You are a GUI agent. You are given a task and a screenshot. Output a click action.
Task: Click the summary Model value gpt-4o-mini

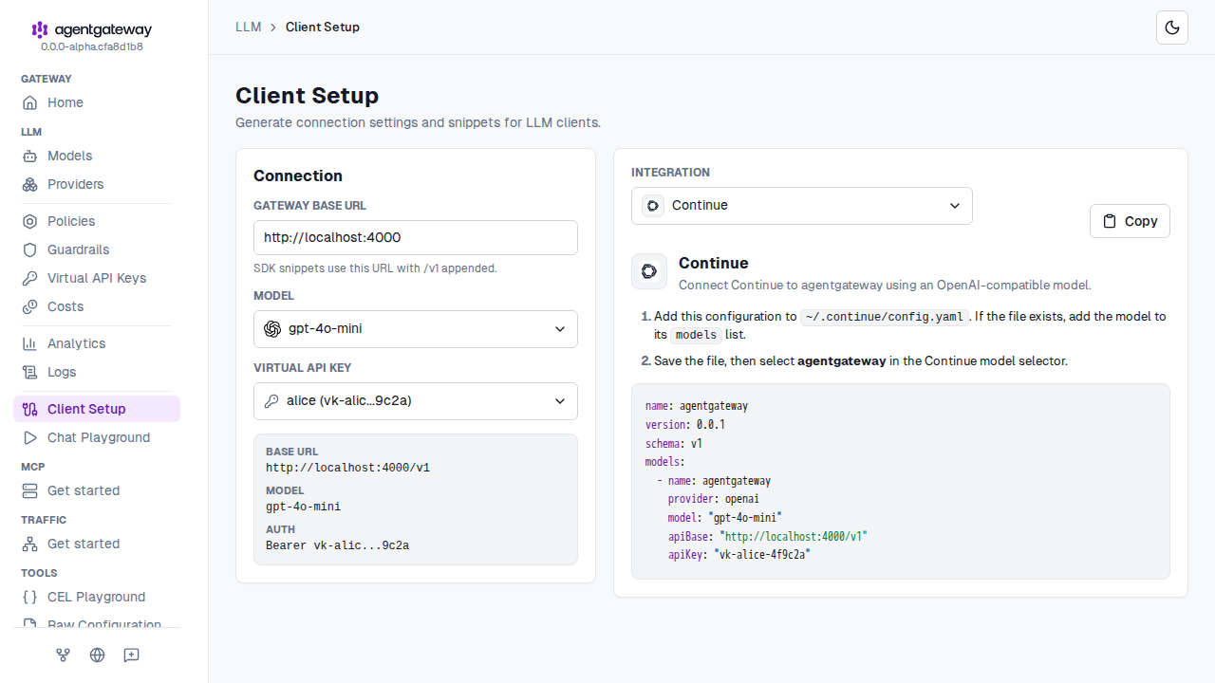[x=303, y=507]
